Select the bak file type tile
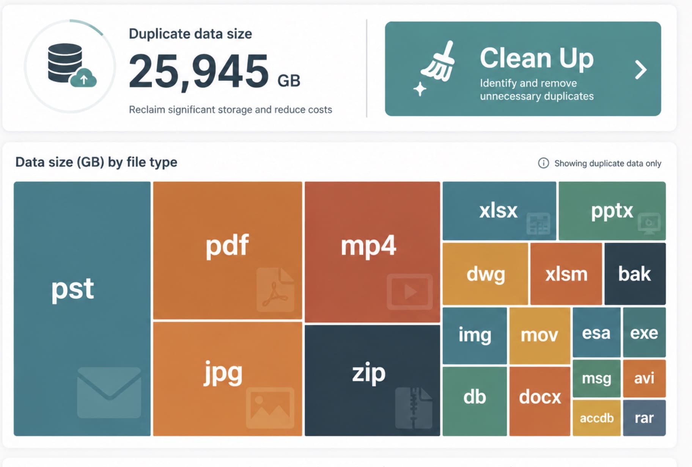This screenshot has width=692, height=467. coord(635,274)
